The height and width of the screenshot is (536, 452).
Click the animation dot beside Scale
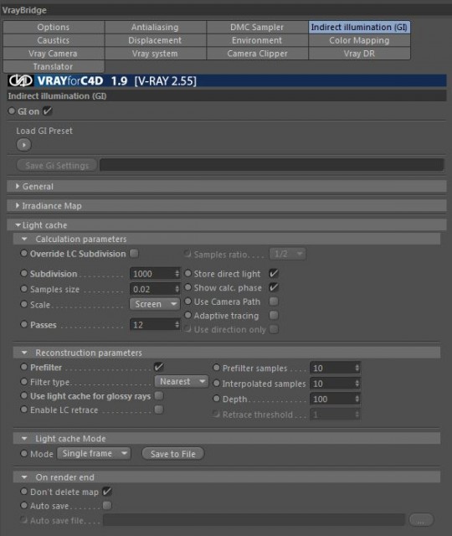point(23,304)
